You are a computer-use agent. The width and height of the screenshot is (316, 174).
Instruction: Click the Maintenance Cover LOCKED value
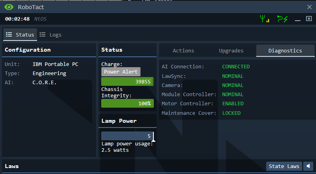click(232, 113)
